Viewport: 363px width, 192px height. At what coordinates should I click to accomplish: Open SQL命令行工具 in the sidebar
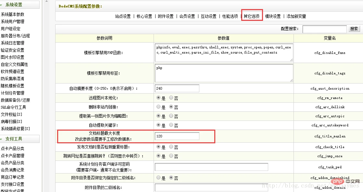click(x=13, y=107)
